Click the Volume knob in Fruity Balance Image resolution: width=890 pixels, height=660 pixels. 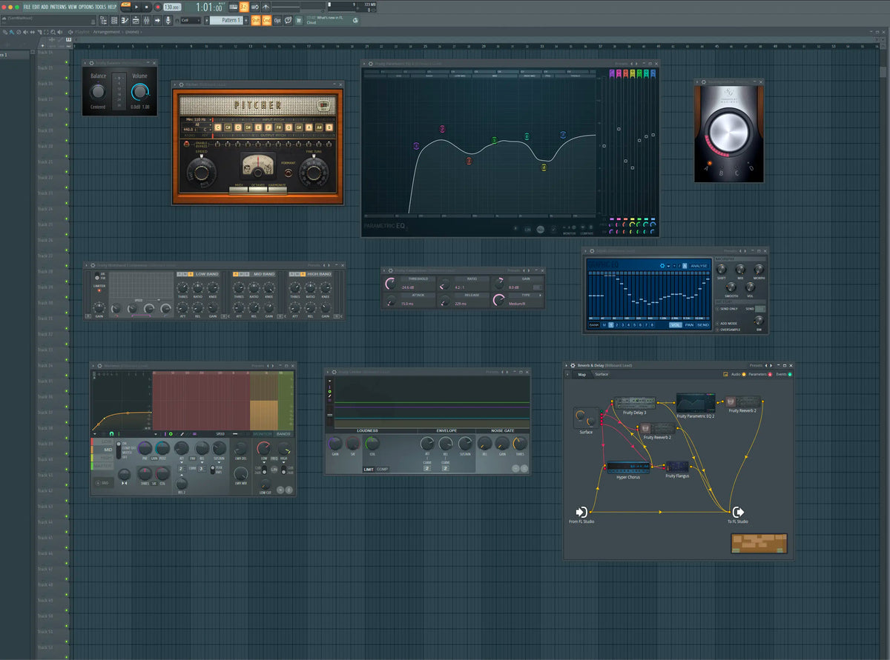point(139,92)
